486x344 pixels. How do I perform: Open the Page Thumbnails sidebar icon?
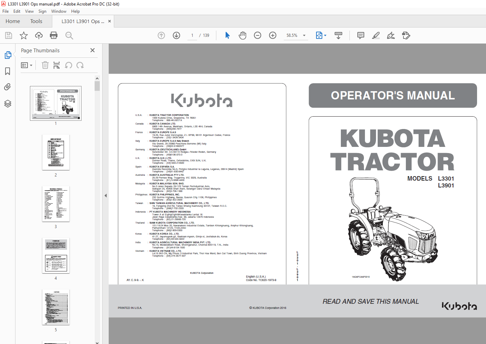coord(8,55)
